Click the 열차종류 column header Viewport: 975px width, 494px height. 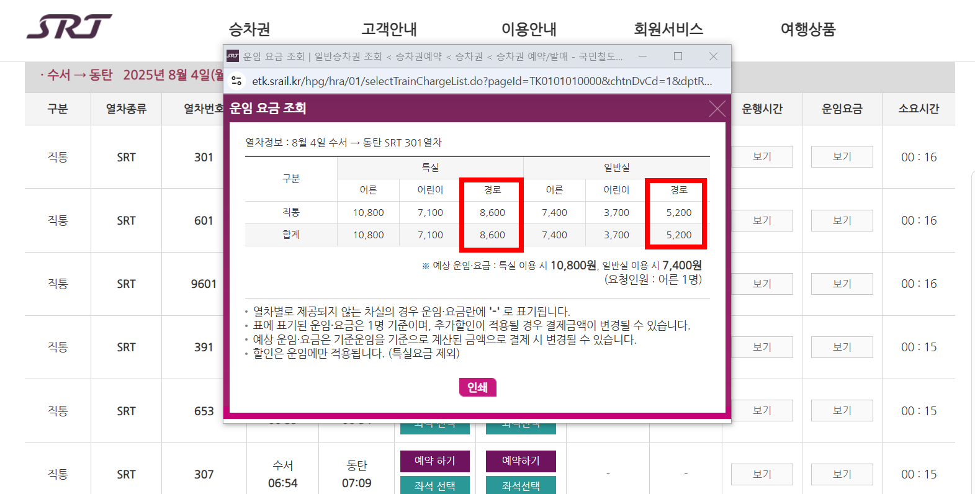tap(126, 109)
